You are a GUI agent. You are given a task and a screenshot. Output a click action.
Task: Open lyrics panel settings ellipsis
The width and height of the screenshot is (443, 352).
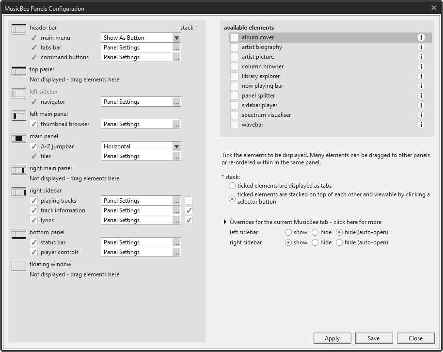coord(176,220)
